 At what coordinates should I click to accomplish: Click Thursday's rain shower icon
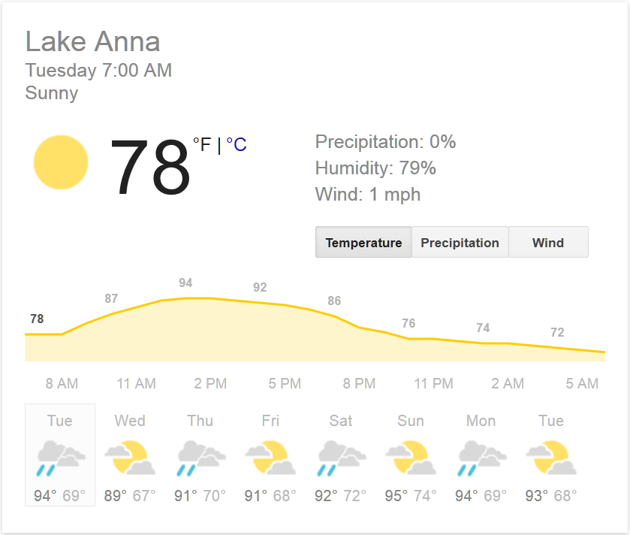tap(200, 458)
